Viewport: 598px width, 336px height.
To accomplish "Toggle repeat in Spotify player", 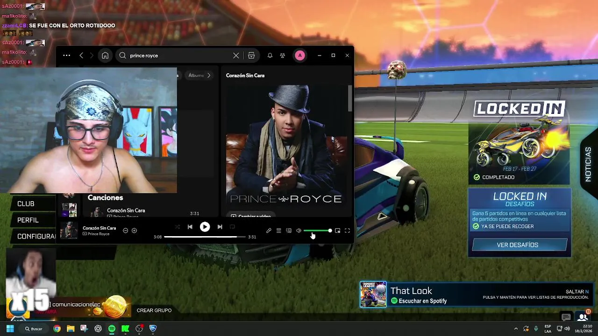I will point(232,227).
